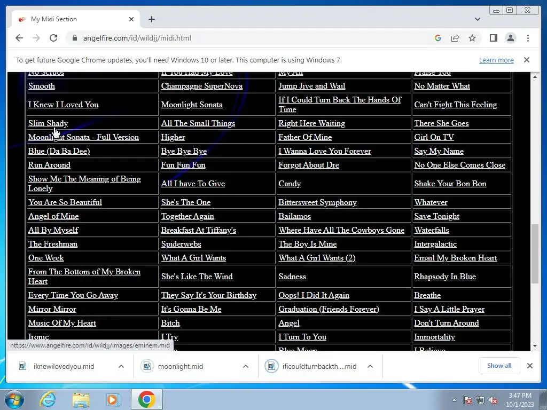Open a new tab with plus button
The height and width of the screenshot is (410, 547).
click(151, 19)
